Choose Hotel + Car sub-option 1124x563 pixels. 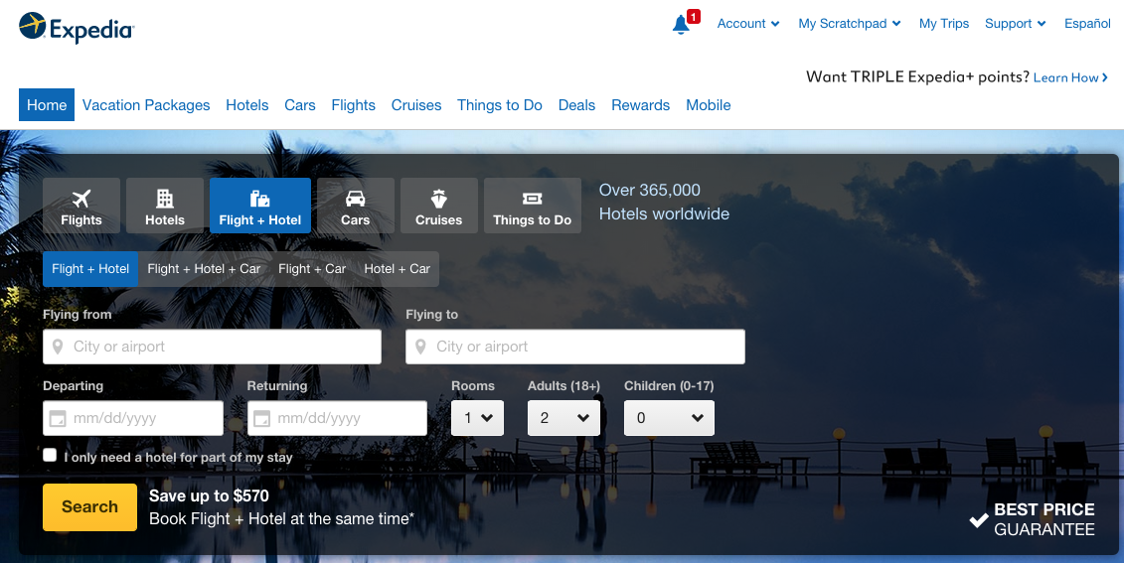pyautogui.click(x=398, y=269)
